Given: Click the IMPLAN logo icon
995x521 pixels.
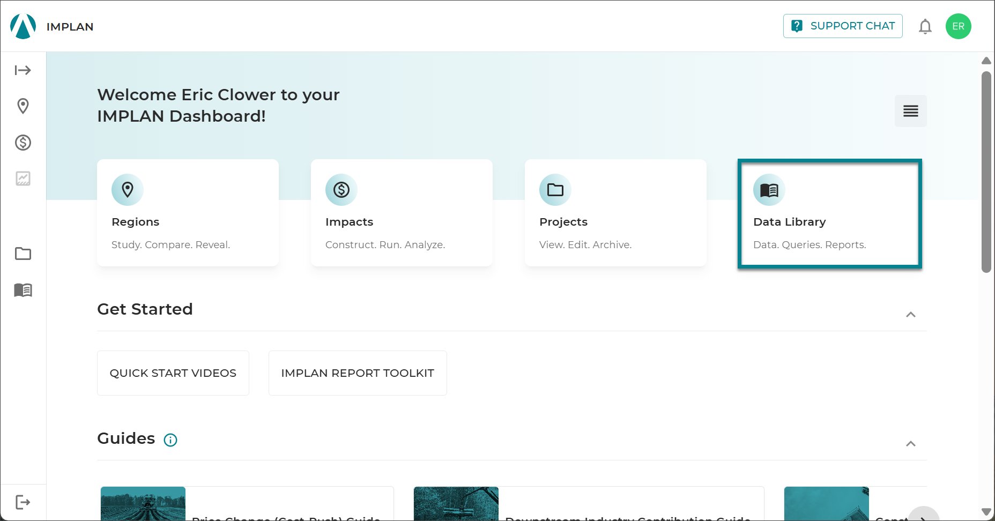Looking at the screenshot, I should 23,26.
